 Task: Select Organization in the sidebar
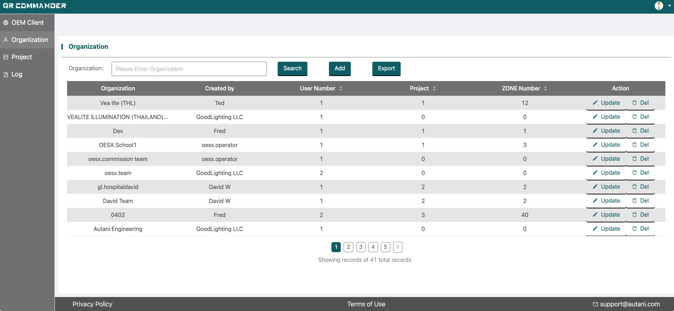point(27,40)
